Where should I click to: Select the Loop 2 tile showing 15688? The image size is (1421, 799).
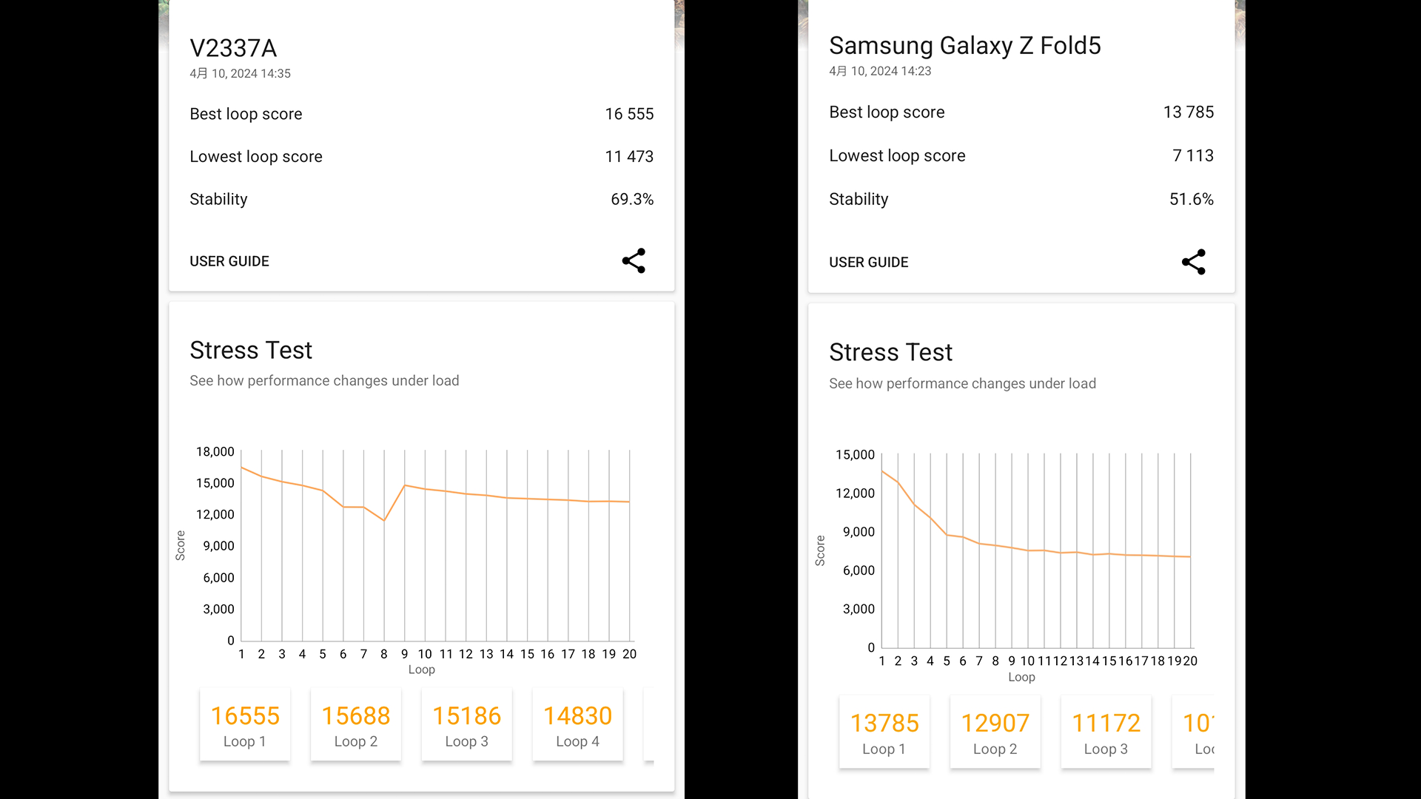click(x=356, y=725)
